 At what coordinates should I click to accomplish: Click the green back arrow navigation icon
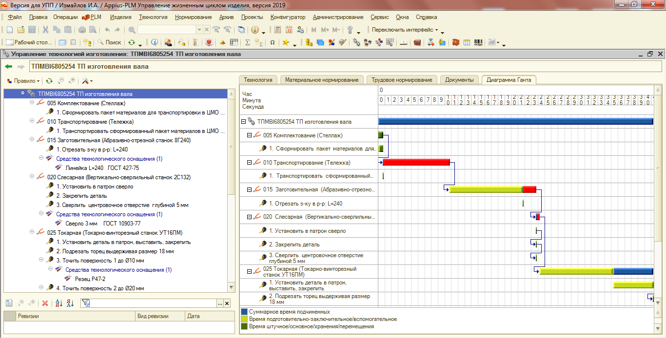click(x=8, y=67)
